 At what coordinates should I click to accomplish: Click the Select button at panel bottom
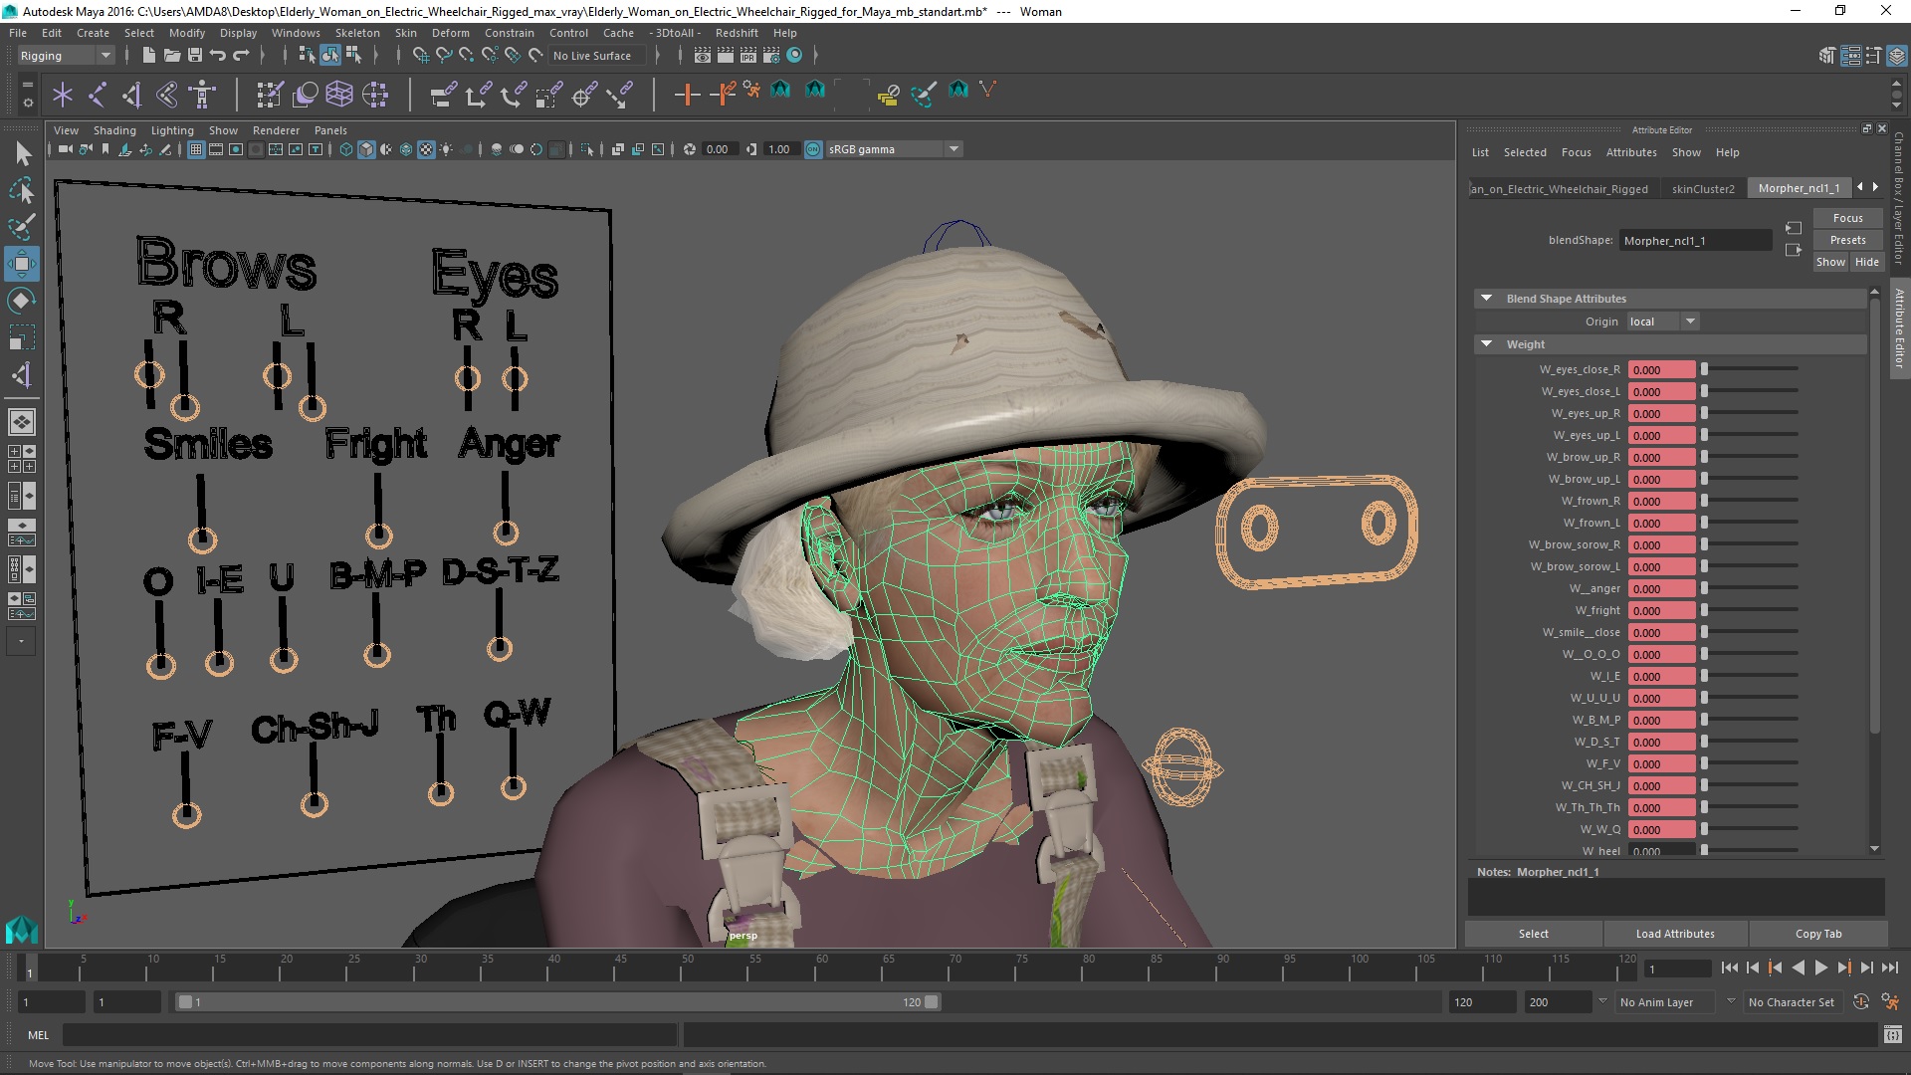coord(1533,934)
